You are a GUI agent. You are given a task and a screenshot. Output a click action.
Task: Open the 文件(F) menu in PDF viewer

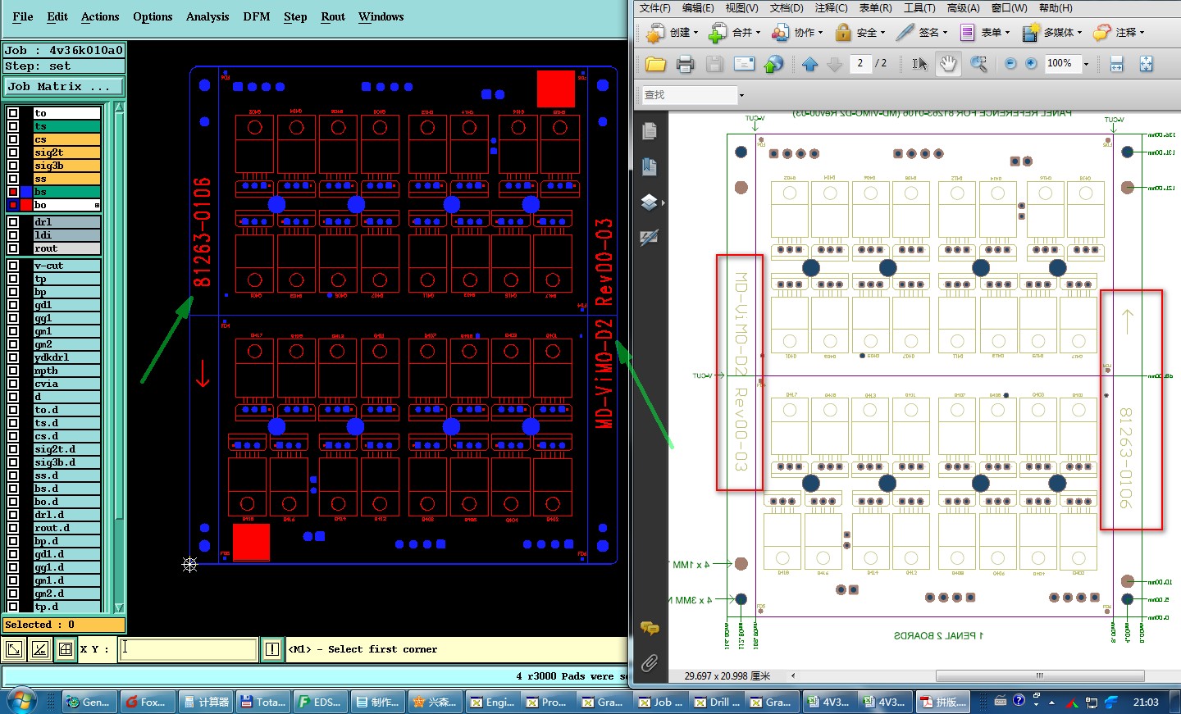pos(655,8)
